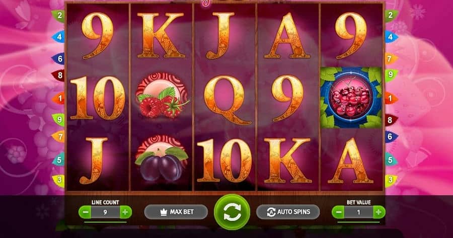
Task: Click the raspberry symbol on reel two
Action: tap(162, 96)
